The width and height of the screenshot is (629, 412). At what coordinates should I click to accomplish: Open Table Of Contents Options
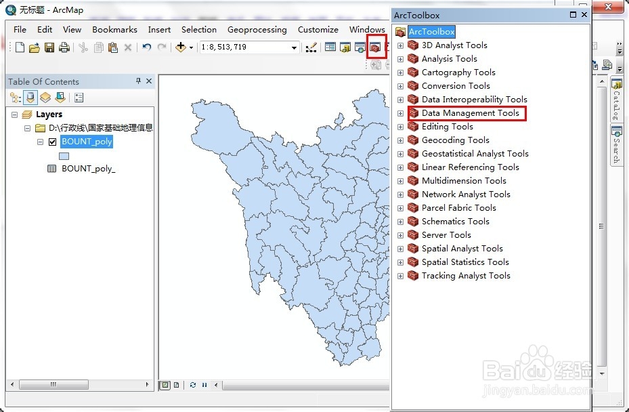click(79, 97)
